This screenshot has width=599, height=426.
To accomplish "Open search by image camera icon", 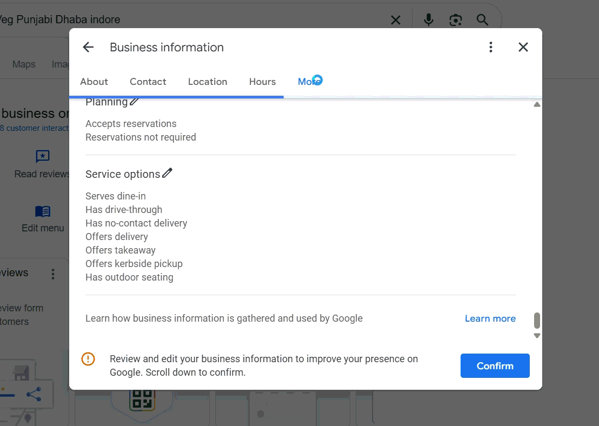I will [456, 20].
